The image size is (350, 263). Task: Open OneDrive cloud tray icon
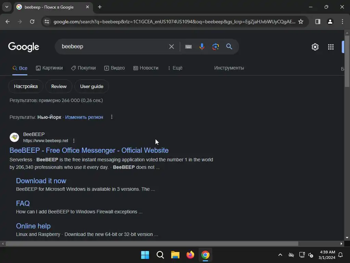(291, 255)
